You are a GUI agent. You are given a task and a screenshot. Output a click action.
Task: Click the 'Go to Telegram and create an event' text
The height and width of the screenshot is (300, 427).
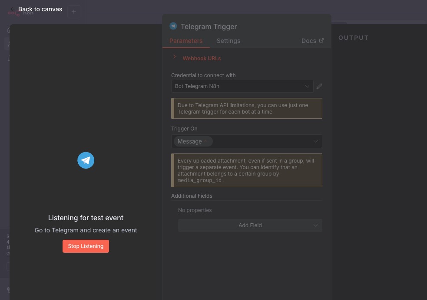(x=86, y=230)
